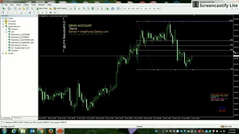Open the Indicators list dropdown
This screenshot has height=134, width=239.
(108, 9)
